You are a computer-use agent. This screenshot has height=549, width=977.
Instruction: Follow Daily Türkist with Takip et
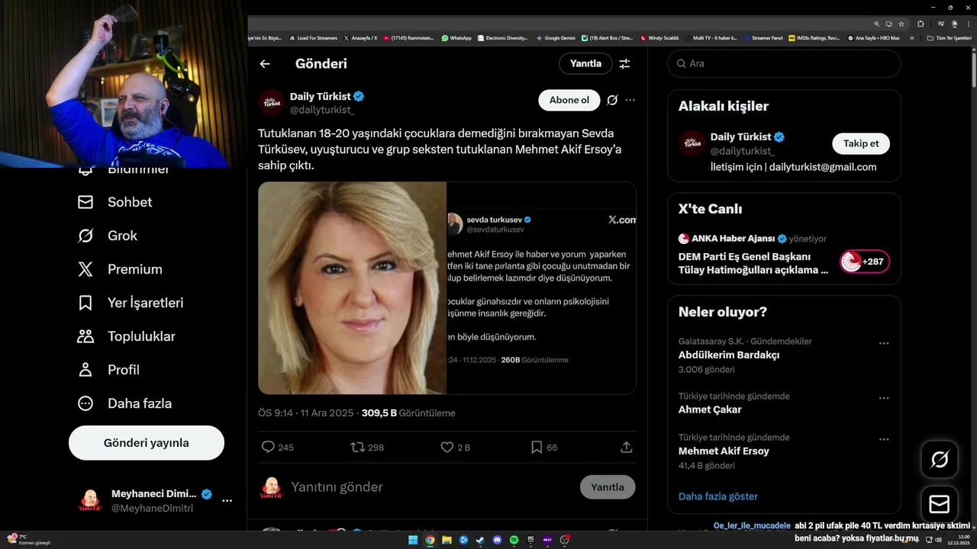tap(861, 143)
